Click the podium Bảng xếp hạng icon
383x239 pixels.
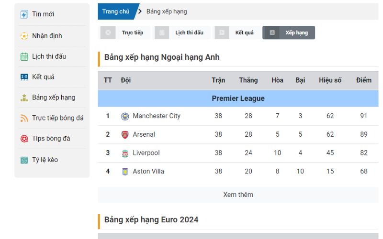(24, 98)
